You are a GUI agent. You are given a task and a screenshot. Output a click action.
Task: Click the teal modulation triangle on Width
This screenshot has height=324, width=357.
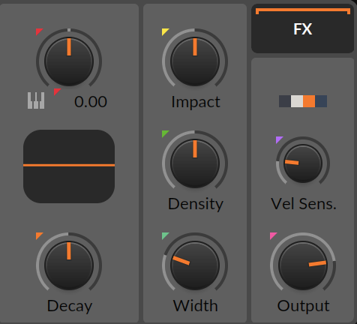[x=165, y=235]
